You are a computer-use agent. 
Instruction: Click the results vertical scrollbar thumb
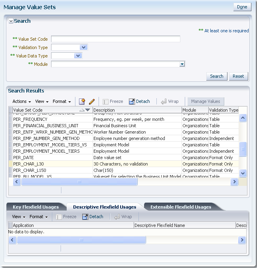[243, 149]
